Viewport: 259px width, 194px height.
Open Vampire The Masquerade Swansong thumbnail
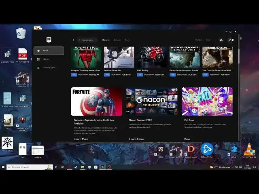[86, 57]
